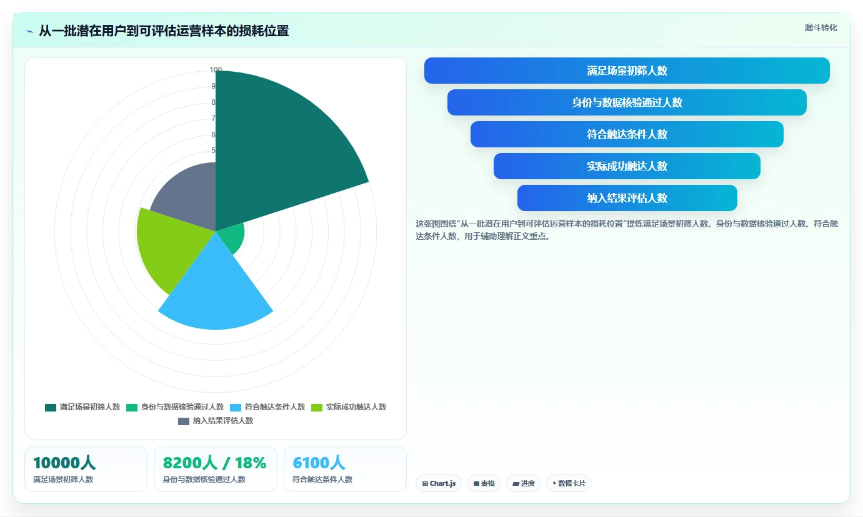The image size is (863, 517).
Task: Click the 实际成功触达人数 funnel bar
Action: [627, 166]
